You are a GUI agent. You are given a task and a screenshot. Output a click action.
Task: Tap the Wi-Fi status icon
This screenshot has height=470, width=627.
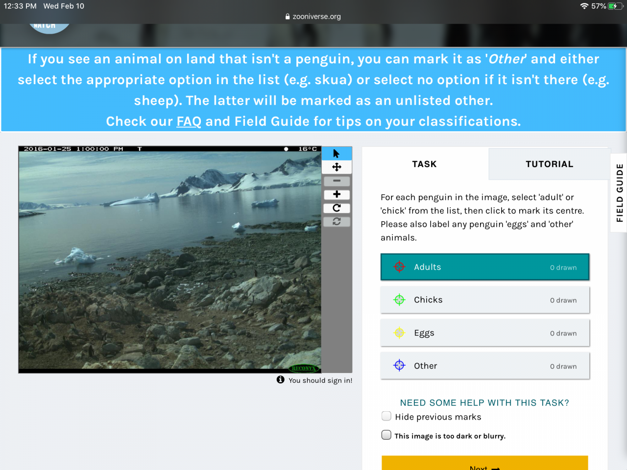584,6
